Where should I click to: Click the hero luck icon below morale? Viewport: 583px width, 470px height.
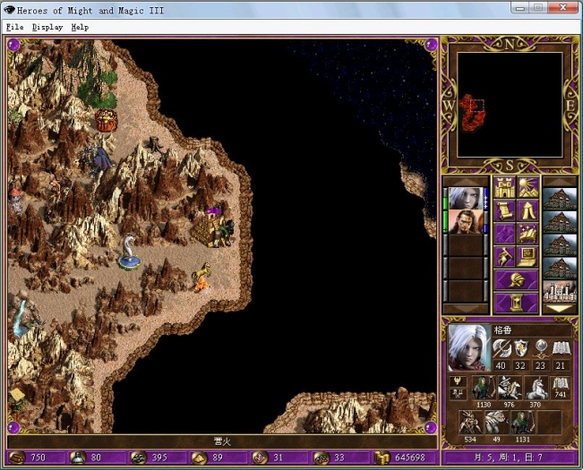[459, 394]
